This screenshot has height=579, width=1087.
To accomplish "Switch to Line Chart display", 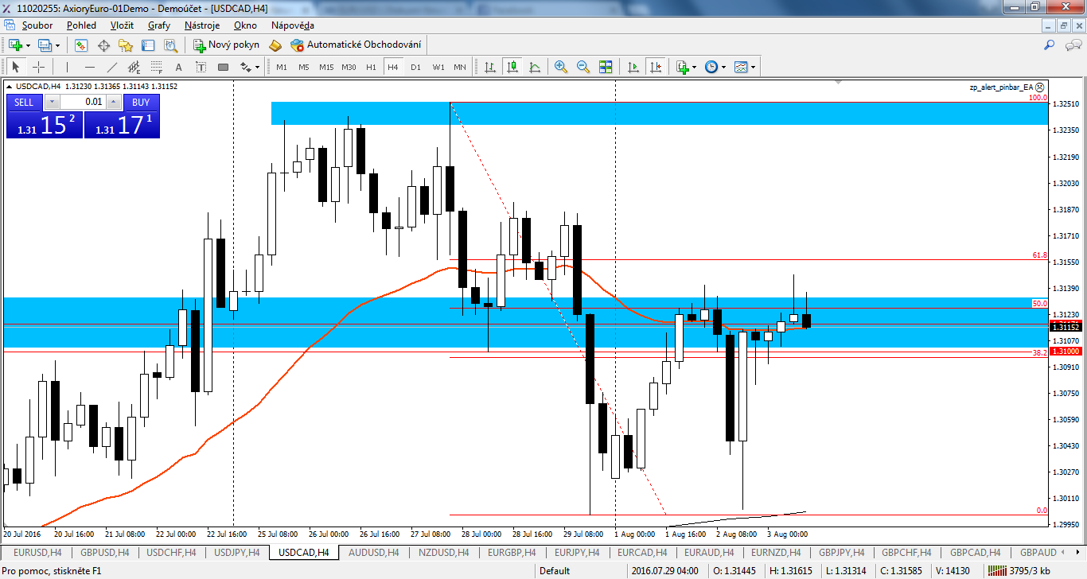I will coord(535,67).
